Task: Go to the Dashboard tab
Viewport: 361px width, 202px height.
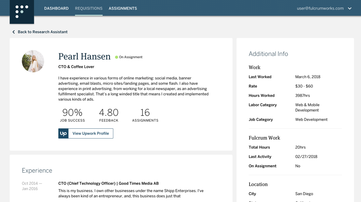Action: point(56,9)
